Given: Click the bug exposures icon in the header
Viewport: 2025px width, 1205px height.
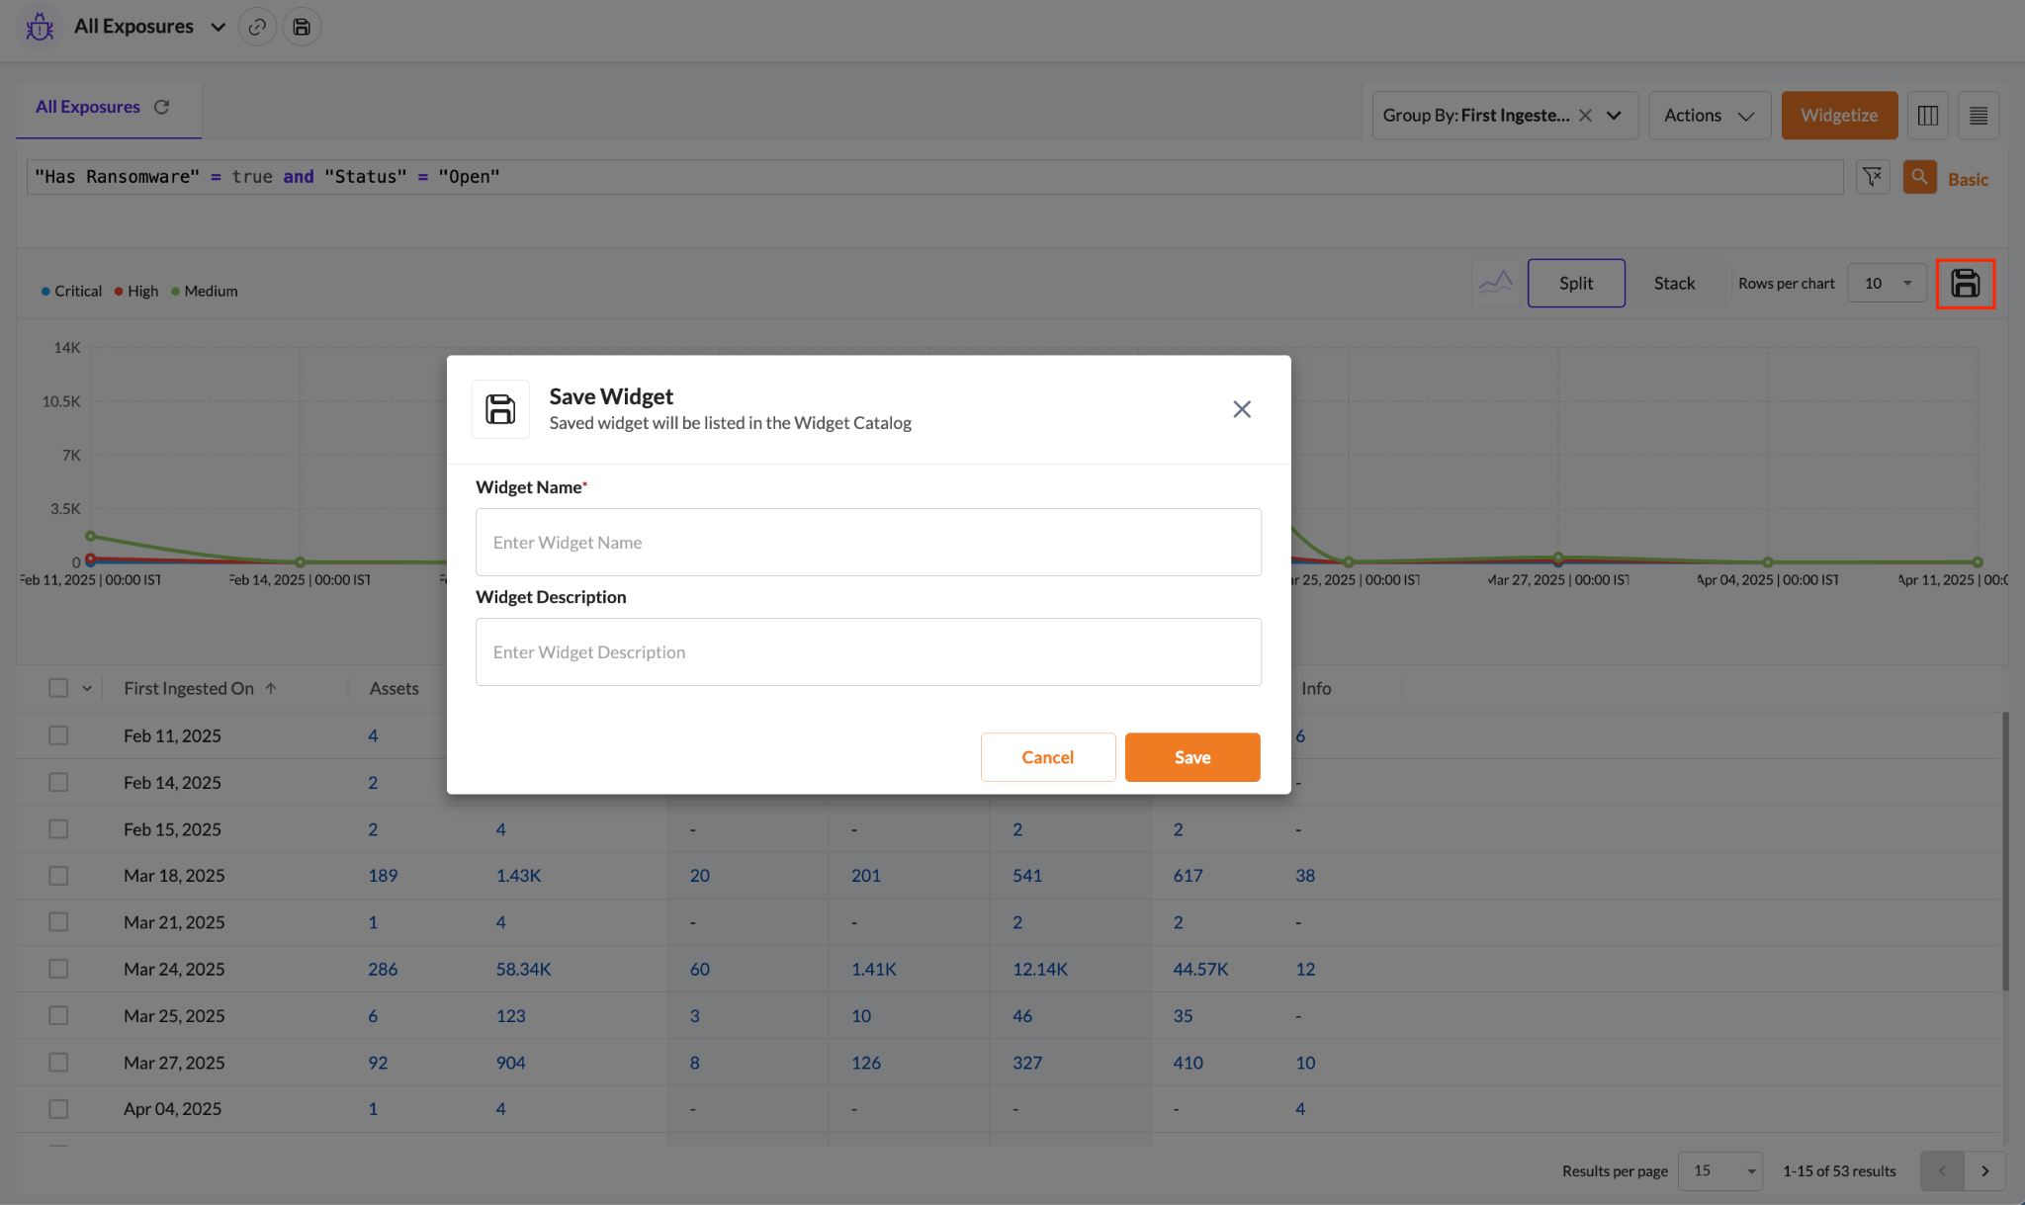Looking at the screenshot, I should [40, 27].
